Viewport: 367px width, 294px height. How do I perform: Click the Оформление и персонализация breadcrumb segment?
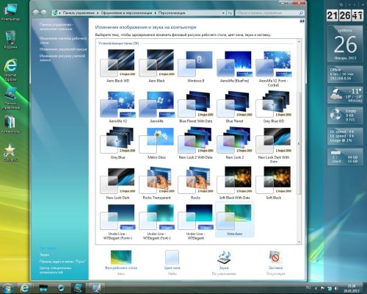point(126,12)
